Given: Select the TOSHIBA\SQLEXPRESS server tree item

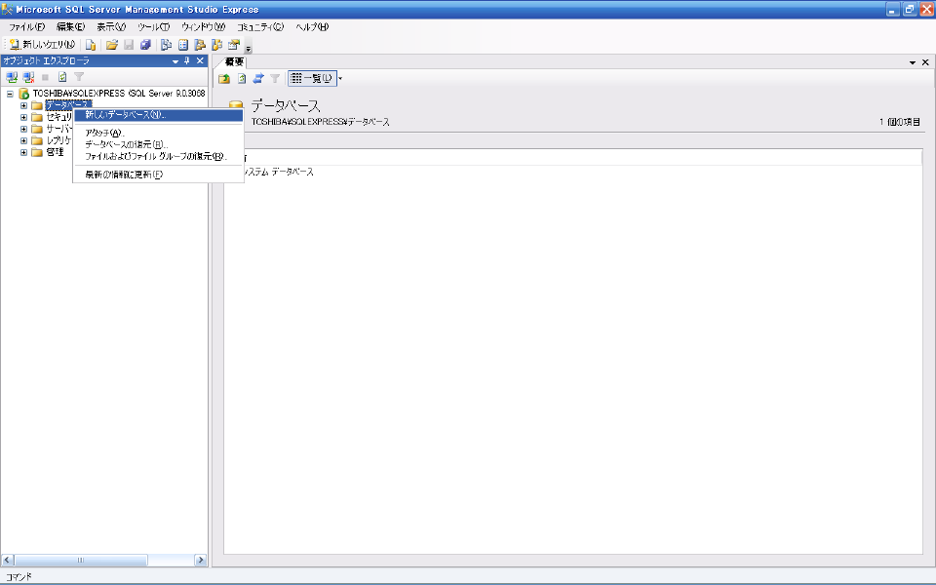Looking at the screenshot, I should (x=119, y=94).
